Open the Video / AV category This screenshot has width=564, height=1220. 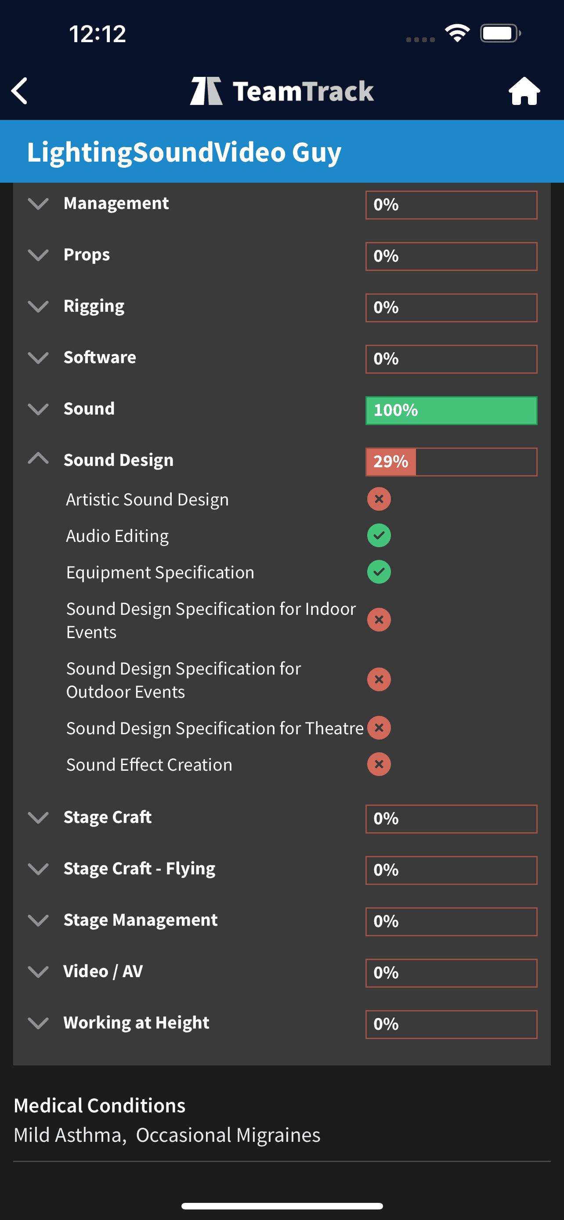tap(38, 972)
